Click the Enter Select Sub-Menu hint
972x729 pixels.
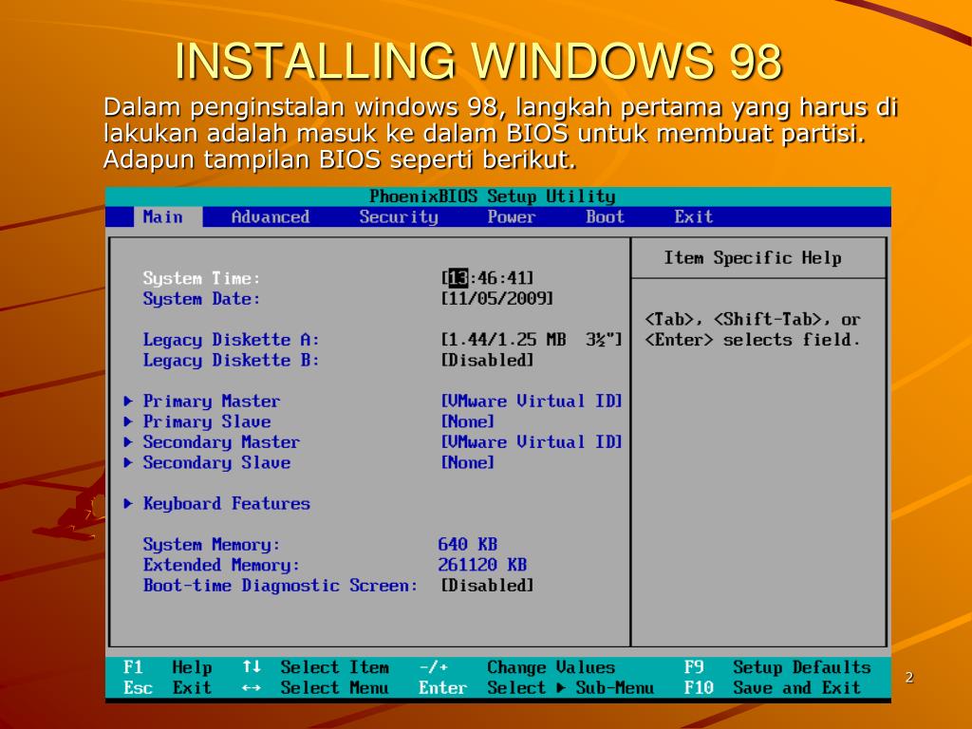[x=536, y=688]
